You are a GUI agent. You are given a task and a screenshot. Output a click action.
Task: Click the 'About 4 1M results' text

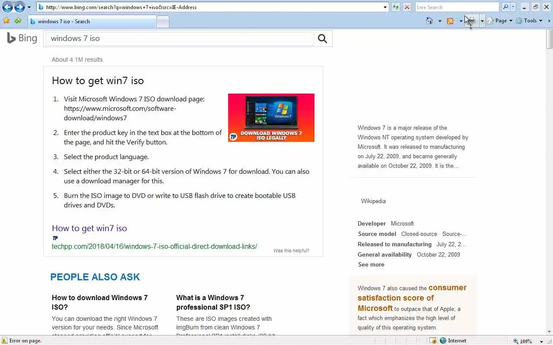77,60
